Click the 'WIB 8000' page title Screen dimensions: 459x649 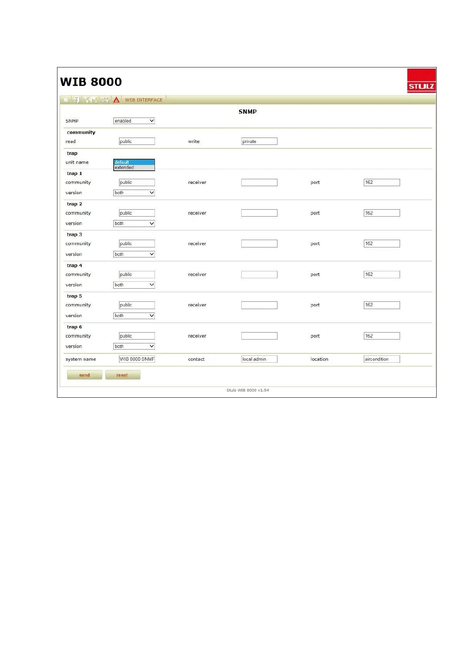coord(91,82)
